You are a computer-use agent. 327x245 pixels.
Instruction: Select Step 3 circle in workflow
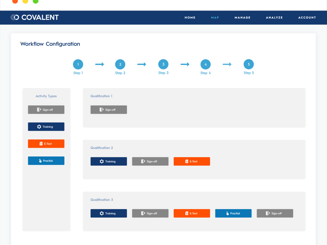pos(163,64)
